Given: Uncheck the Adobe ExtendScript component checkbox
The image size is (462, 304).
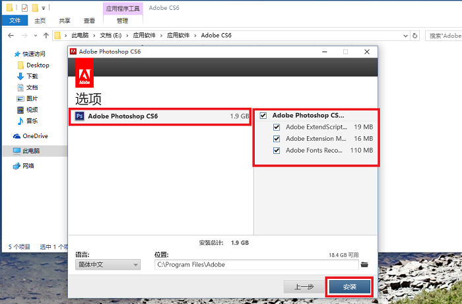Looking at the screenshot, I should [277, 127].
